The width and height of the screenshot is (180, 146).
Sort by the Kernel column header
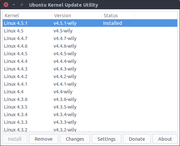coord(27,16)
